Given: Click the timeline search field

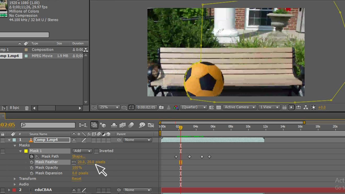Looking at the screenshot, I should (48, 125).
